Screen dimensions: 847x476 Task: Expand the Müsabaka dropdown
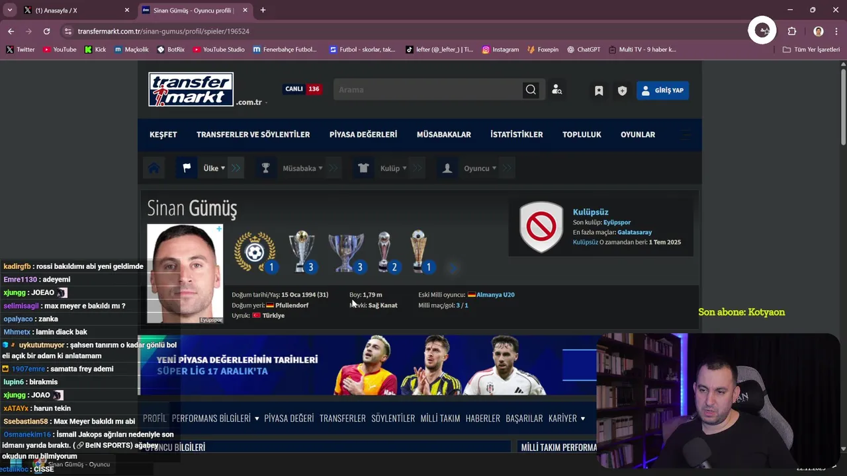(303, 168)
